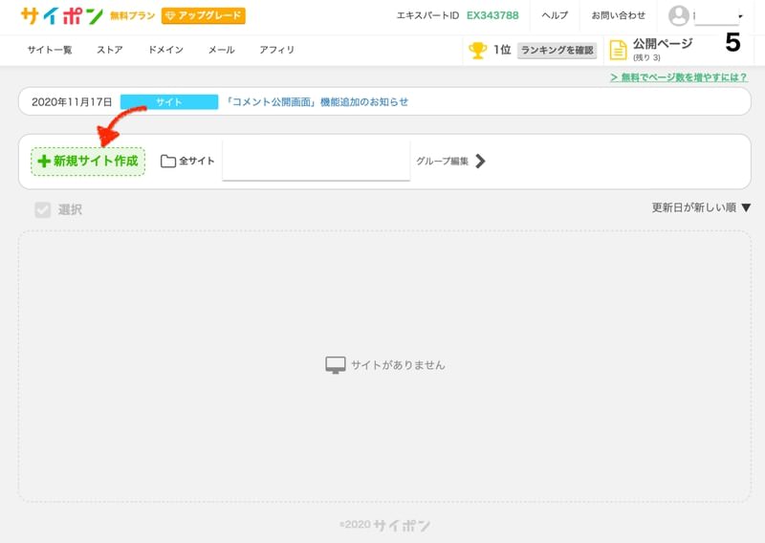Click the 1位 rank text

[502, 50]
